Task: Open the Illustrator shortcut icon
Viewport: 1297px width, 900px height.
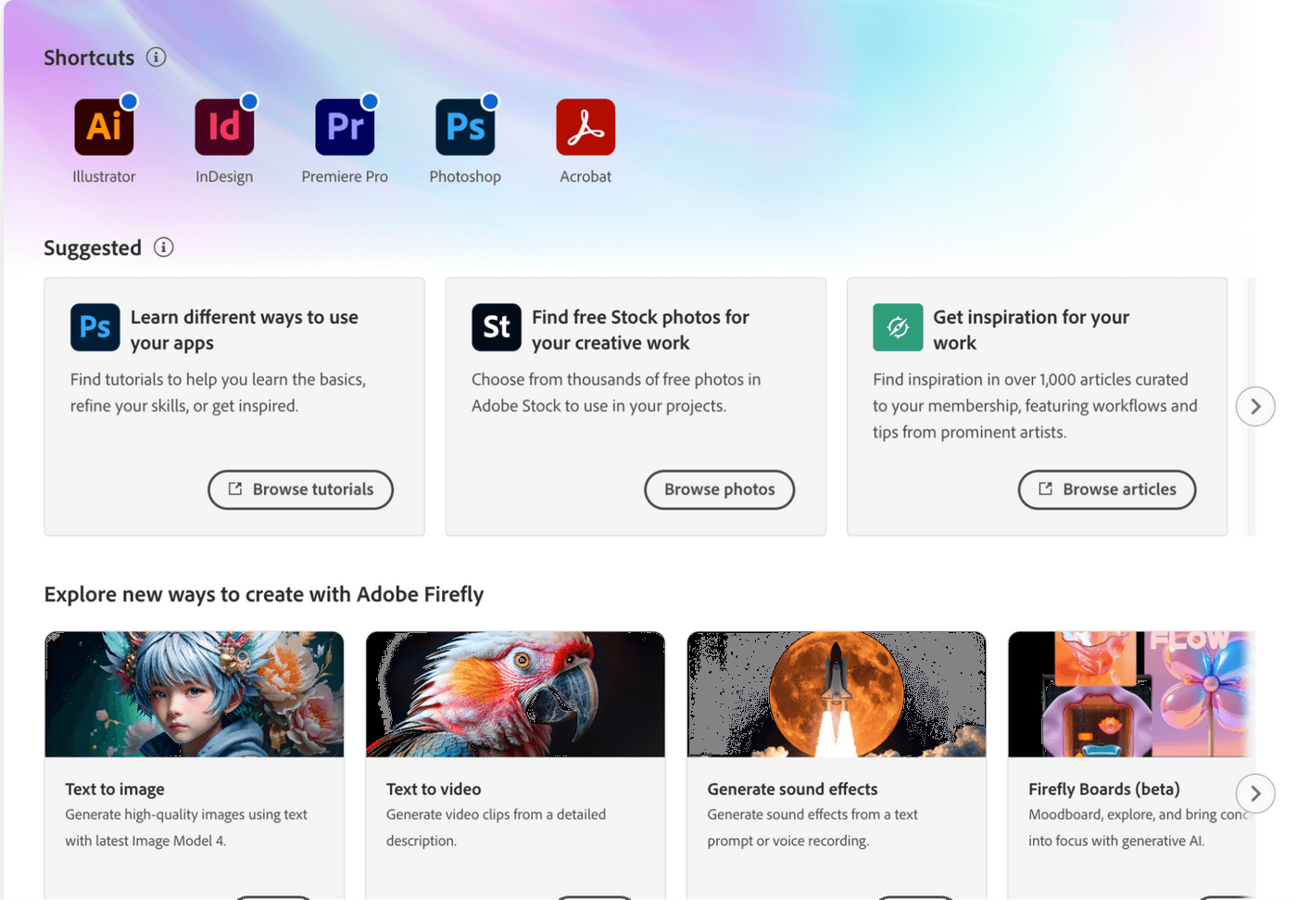Action: (104, 128)
